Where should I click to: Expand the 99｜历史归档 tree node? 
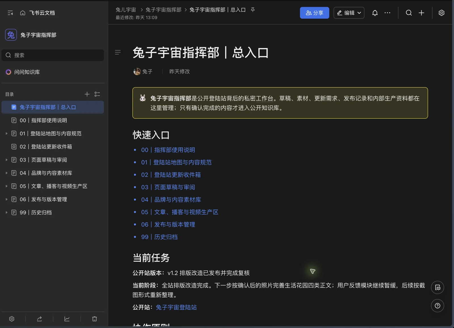pos(7,212)
